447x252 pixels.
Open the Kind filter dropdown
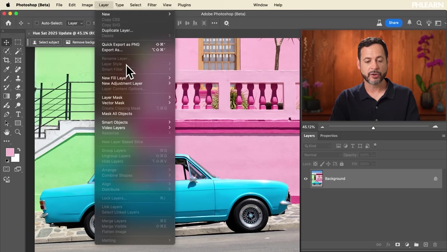[317, 146]
